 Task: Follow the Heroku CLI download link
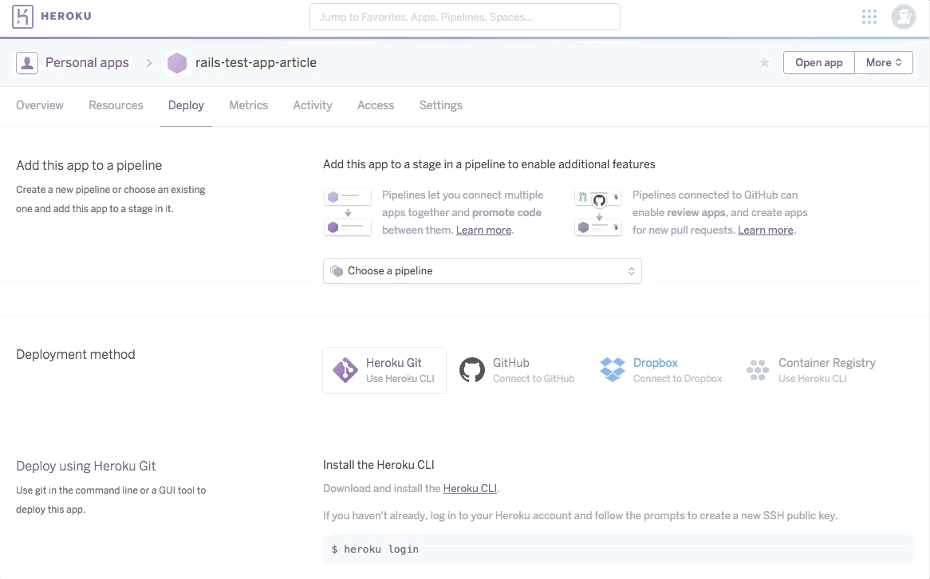coord(470,488)
